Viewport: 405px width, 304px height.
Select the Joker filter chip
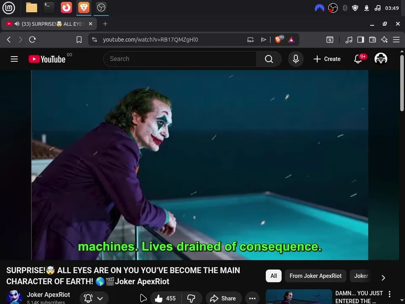pos(361,276)
